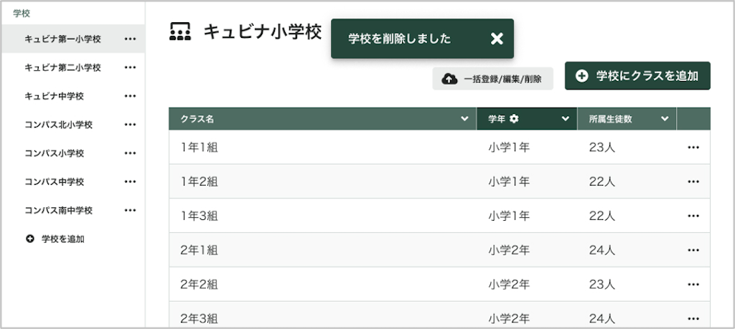This screenshot has width=735, height=329.
Task: Select コンパス小学校 in the sidebar
Action: coord(55,153)
